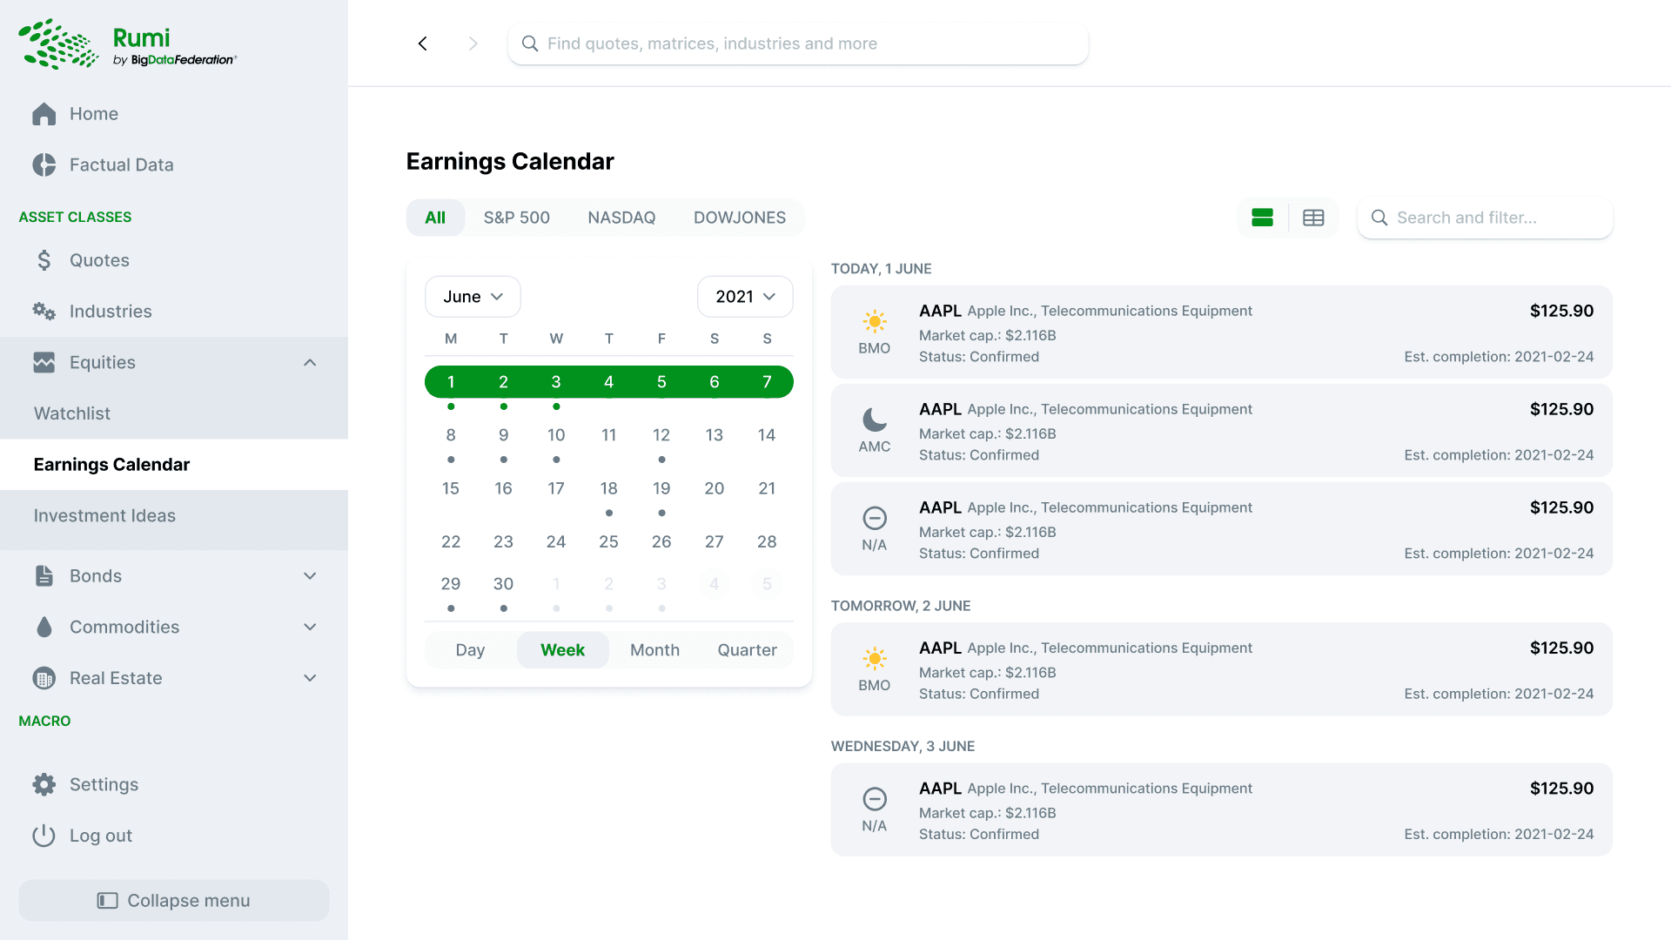Click the BMO sun icon under Today

coord(875,321)
